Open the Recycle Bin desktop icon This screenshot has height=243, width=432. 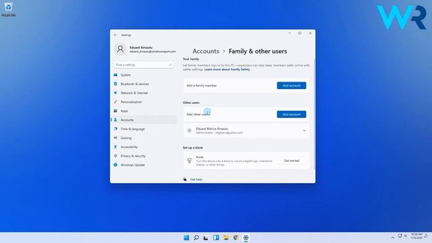point(9,9)
